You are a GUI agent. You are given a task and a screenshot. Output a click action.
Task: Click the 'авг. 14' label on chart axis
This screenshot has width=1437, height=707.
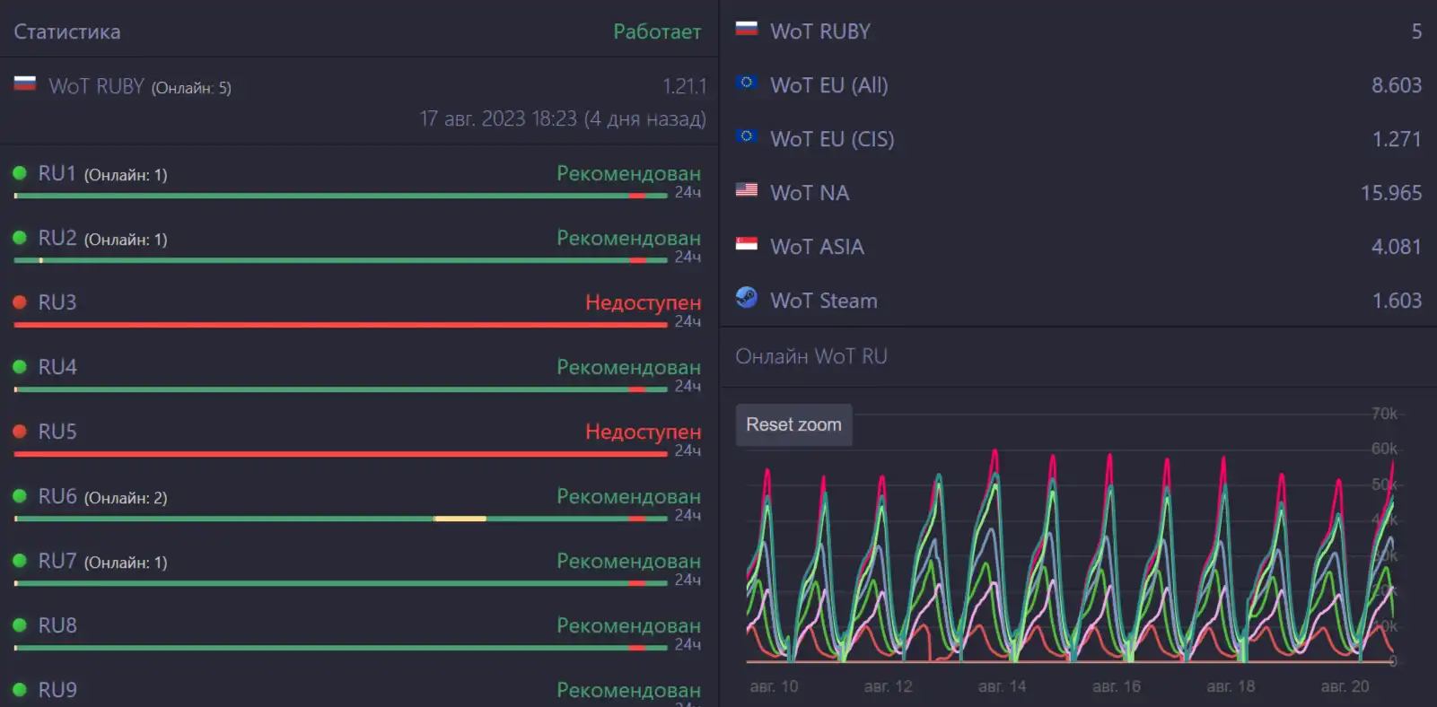pyautogui.click(x=1002, y=686)
